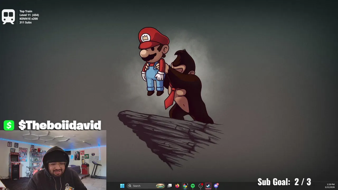Open Task View from the taskbar
Image resolution: width=338 pixels, height=190 pixels.
tap(170, 186)
